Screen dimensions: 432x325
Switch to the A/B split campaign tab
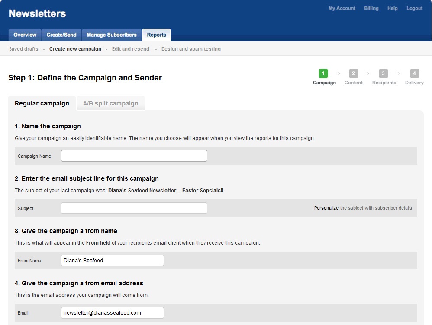coord(111,103)
